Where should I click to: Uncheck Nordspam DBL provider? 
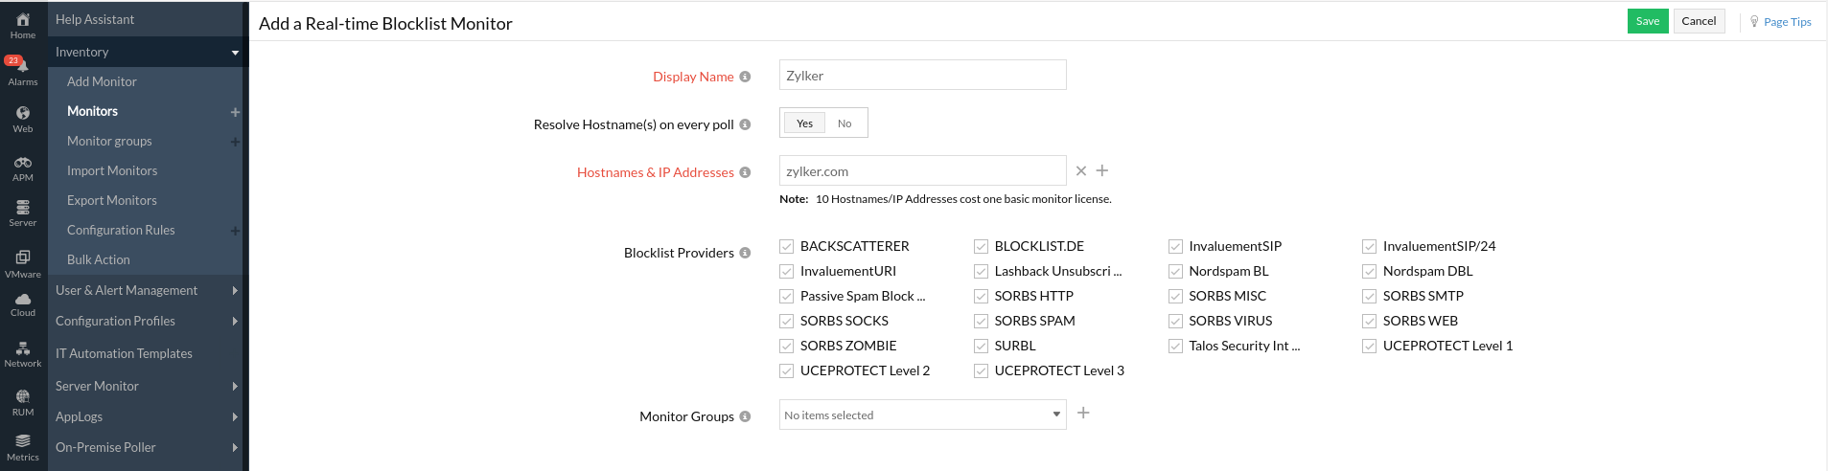point(1369,271)
